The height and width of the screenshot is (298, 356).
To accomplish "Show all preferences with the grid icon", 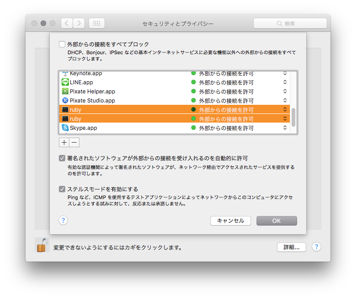I will point(97,23).
